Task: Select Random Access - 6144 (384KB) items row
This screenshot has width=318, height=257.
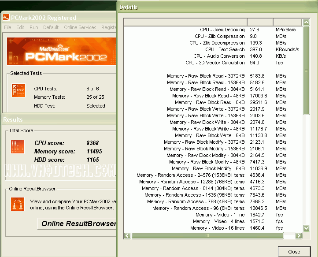Action: click(213, 188)
